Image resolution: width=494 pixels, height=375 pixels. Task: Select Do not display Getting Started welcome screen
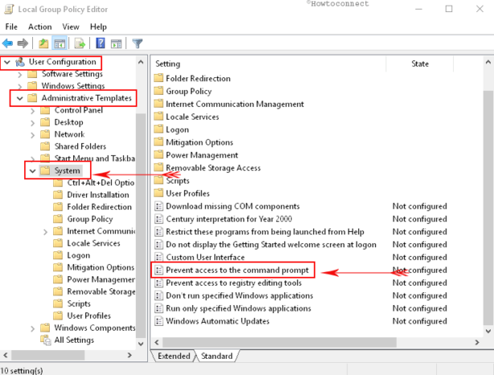pyautogui.click(x=271, y=244)
